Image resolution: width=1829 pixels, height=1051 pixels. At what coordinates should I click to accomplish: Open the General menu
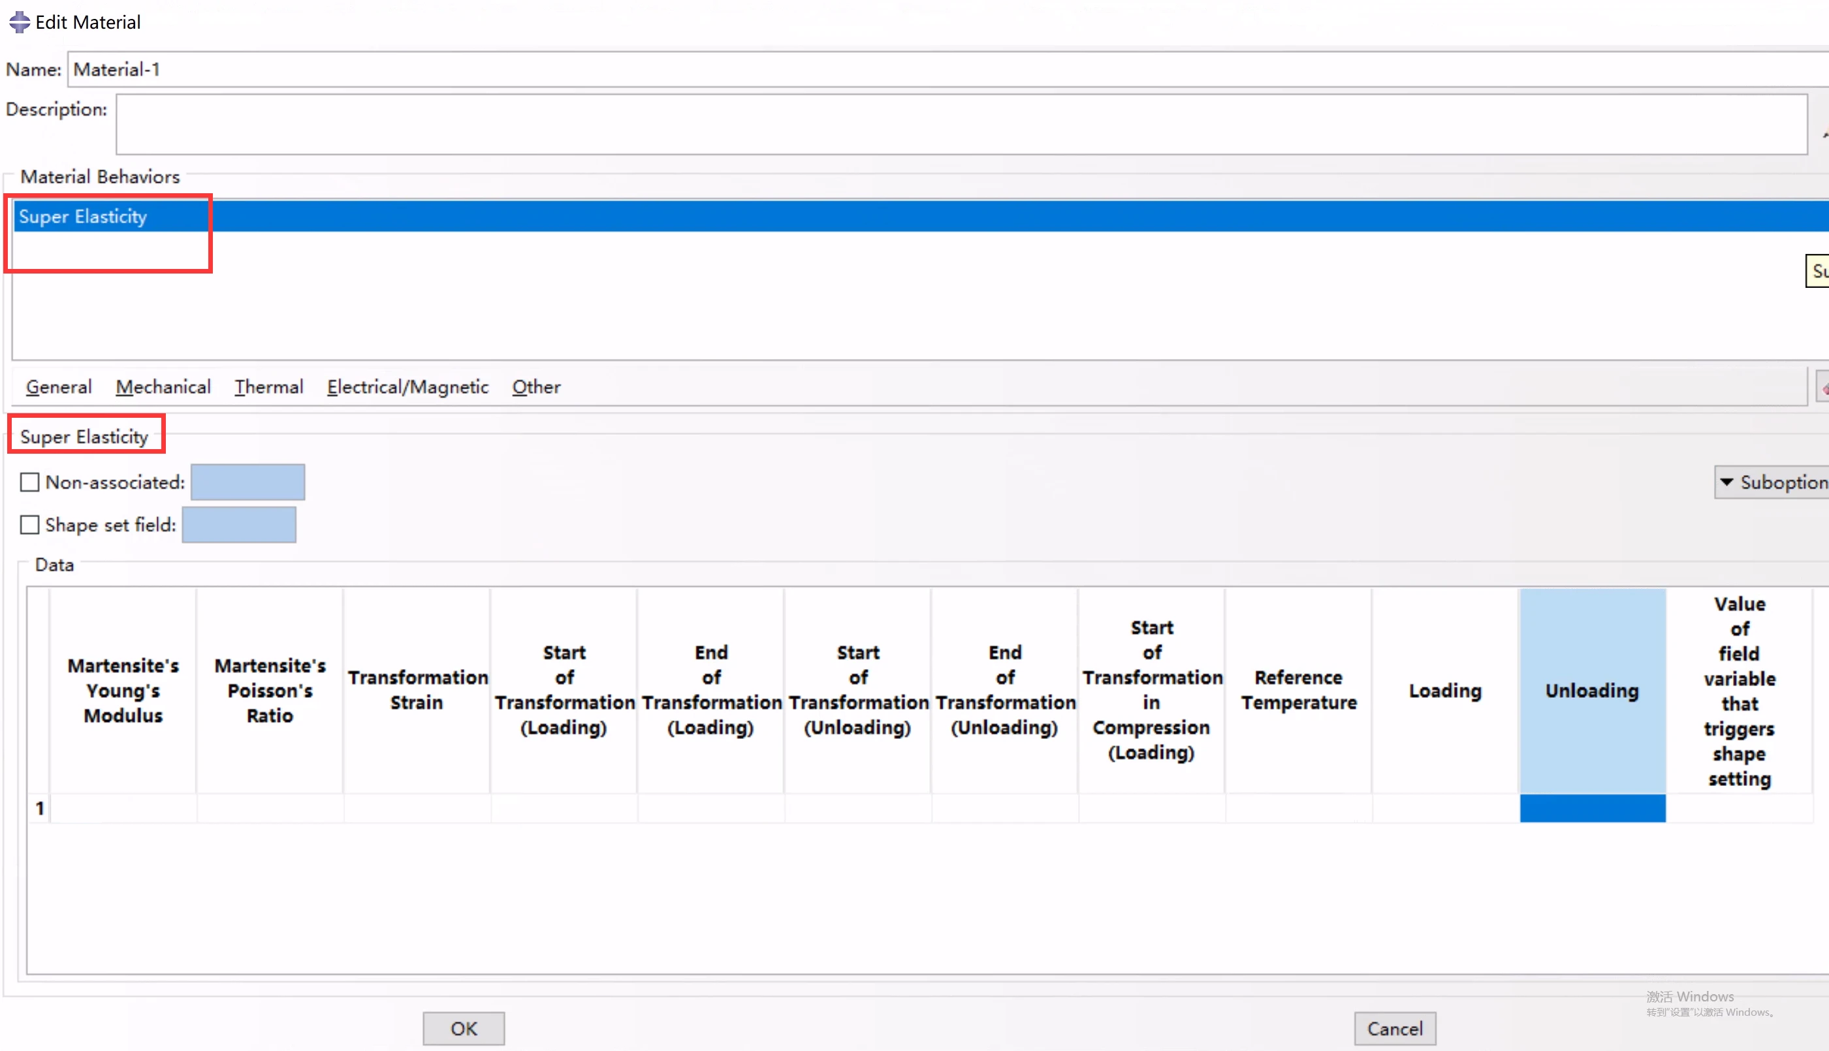[x=59, y=387]
